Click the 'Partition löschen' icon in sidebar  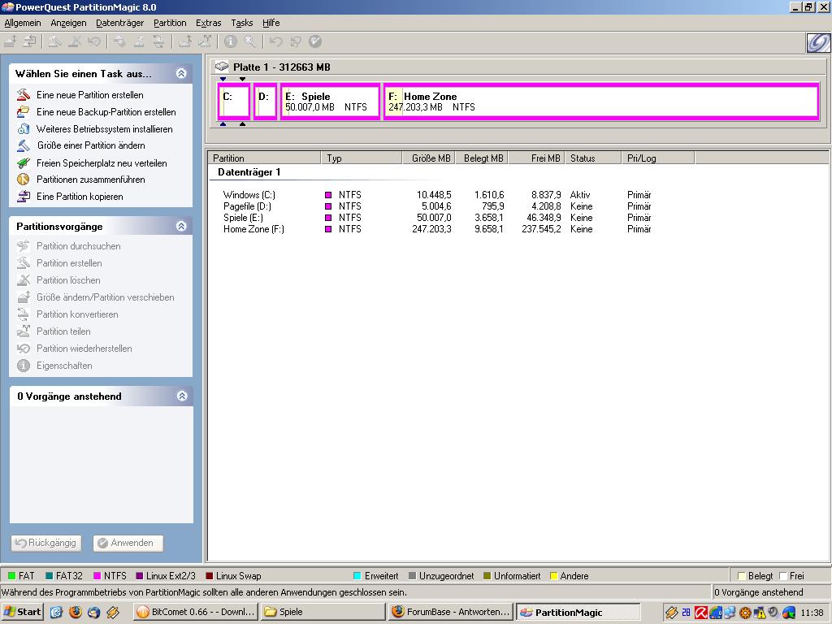24,280
